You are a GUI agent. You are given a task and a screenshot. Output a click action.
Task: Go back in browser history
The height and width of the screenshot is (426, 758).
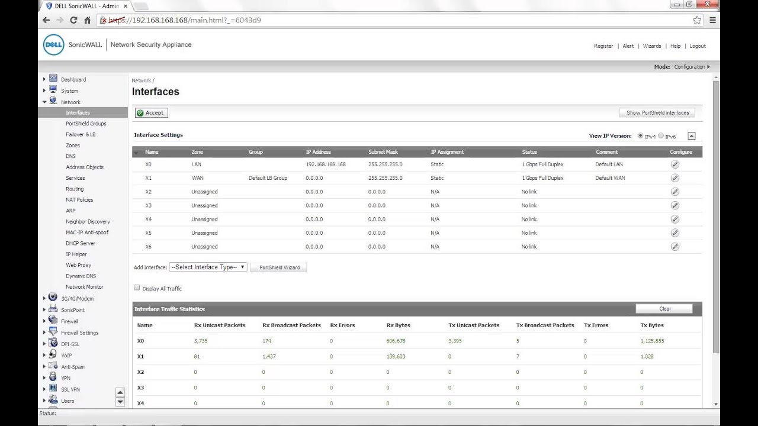point(46,20)
